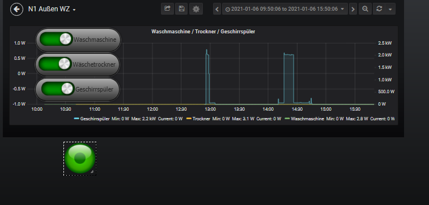The height and width of the screenshot is (205, 429).
Task: Click the green round indicator light
Action: click(x=80, y=159)
